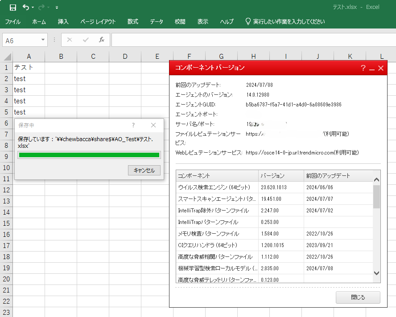This screenshot has width=396, height=317.
Task: Open the Undo history dropdown arrow
Action: click(33, 8)
